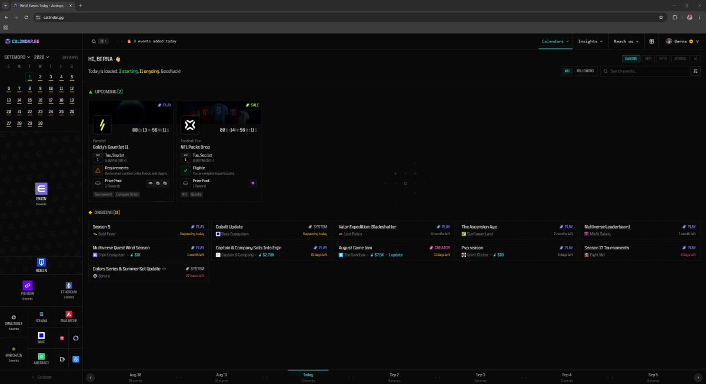Select the Ethereum chain tile
Screen dimensions: 706x384
point(69,290)
